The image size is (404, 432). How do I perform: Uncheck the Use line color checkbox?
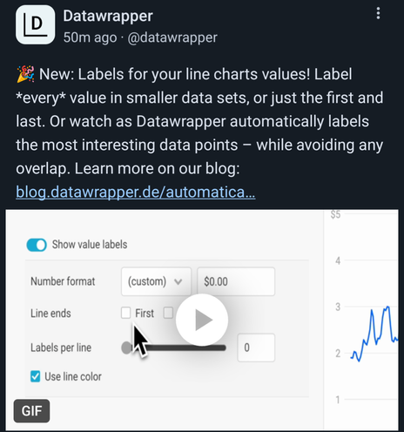[36, 376]
